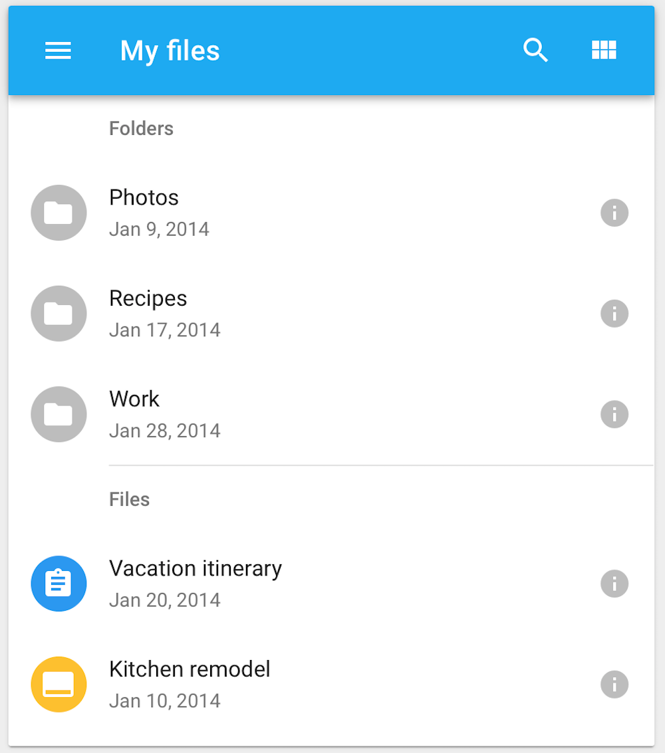Click the yellow Kitchen remodel slides icon
665x753 pixels.
tap(59, 685)
